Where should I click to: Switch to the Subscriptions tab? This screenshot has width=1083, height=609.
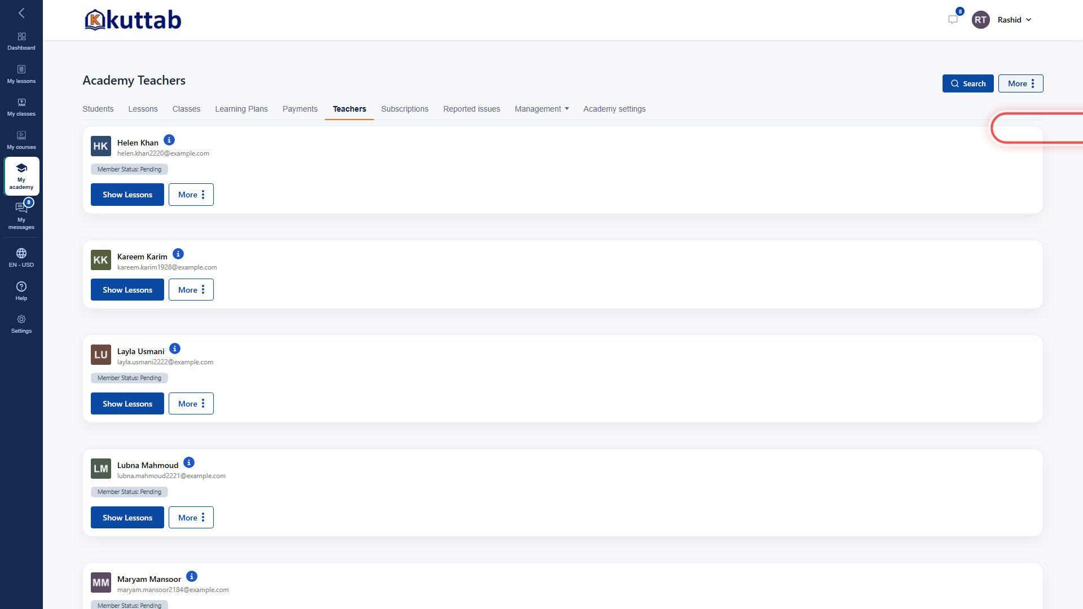pos(404,109)
